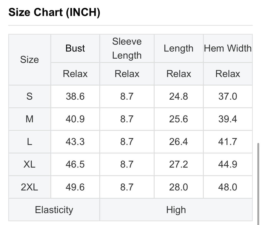Select the Size header cell
Screen dimensions: 261x225
point(30,60)
